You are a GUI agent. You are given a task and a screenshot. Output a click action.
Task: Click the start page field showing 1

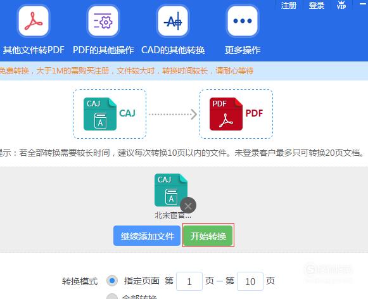[189, 281]
